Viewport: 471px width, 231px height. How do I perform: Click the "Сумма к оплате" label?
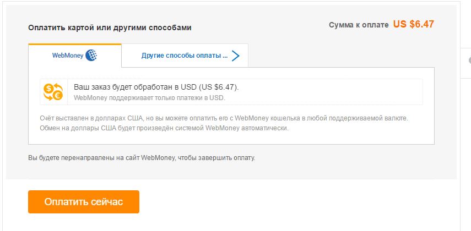[359, 25]
